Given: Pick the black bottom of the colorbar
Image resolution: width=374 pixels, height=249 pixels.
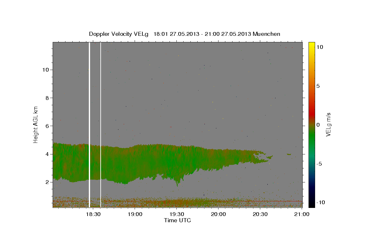Looking at the screenshot, I should click(x=311, y=204).
